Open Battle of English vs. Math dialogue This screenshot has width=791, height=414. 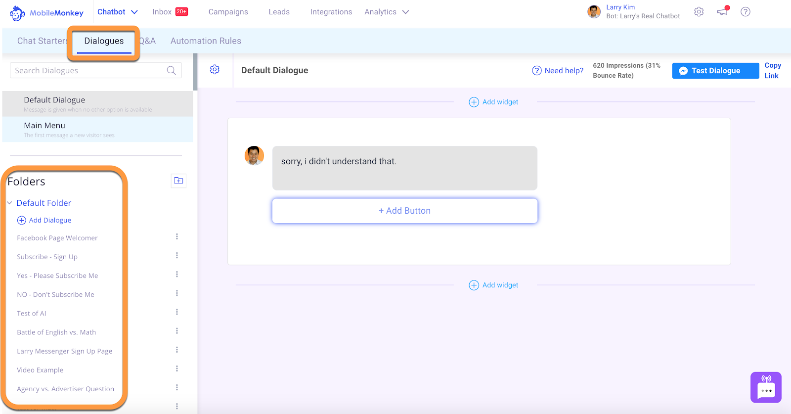tap(56, 332)
